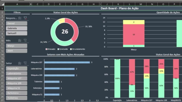
Task: Select column F header
Action: point(71,4)
